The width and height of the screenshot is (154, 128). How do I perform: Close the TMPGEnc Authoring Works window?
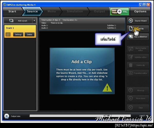pos(148,5)
